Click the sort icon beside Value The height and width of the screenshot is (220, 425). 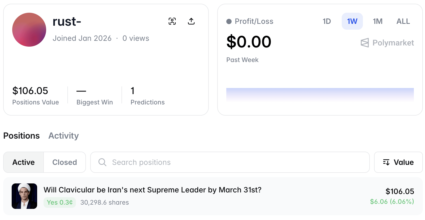(x=386, y=162)
